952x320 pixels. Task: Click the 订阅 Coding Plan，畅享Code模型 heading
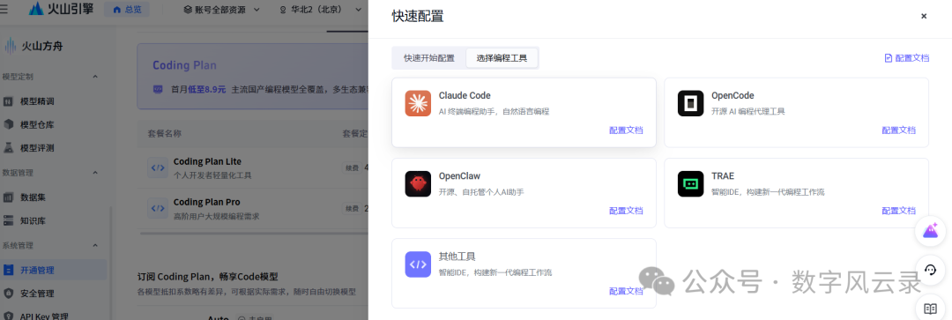pos(208,276)
